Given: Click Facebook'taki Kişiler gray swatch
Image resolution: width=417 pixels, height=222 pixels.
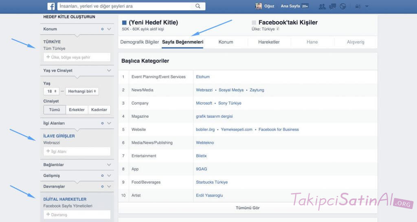Looking at the screenshot, I should pyautogui.click(x=254, y=22).
